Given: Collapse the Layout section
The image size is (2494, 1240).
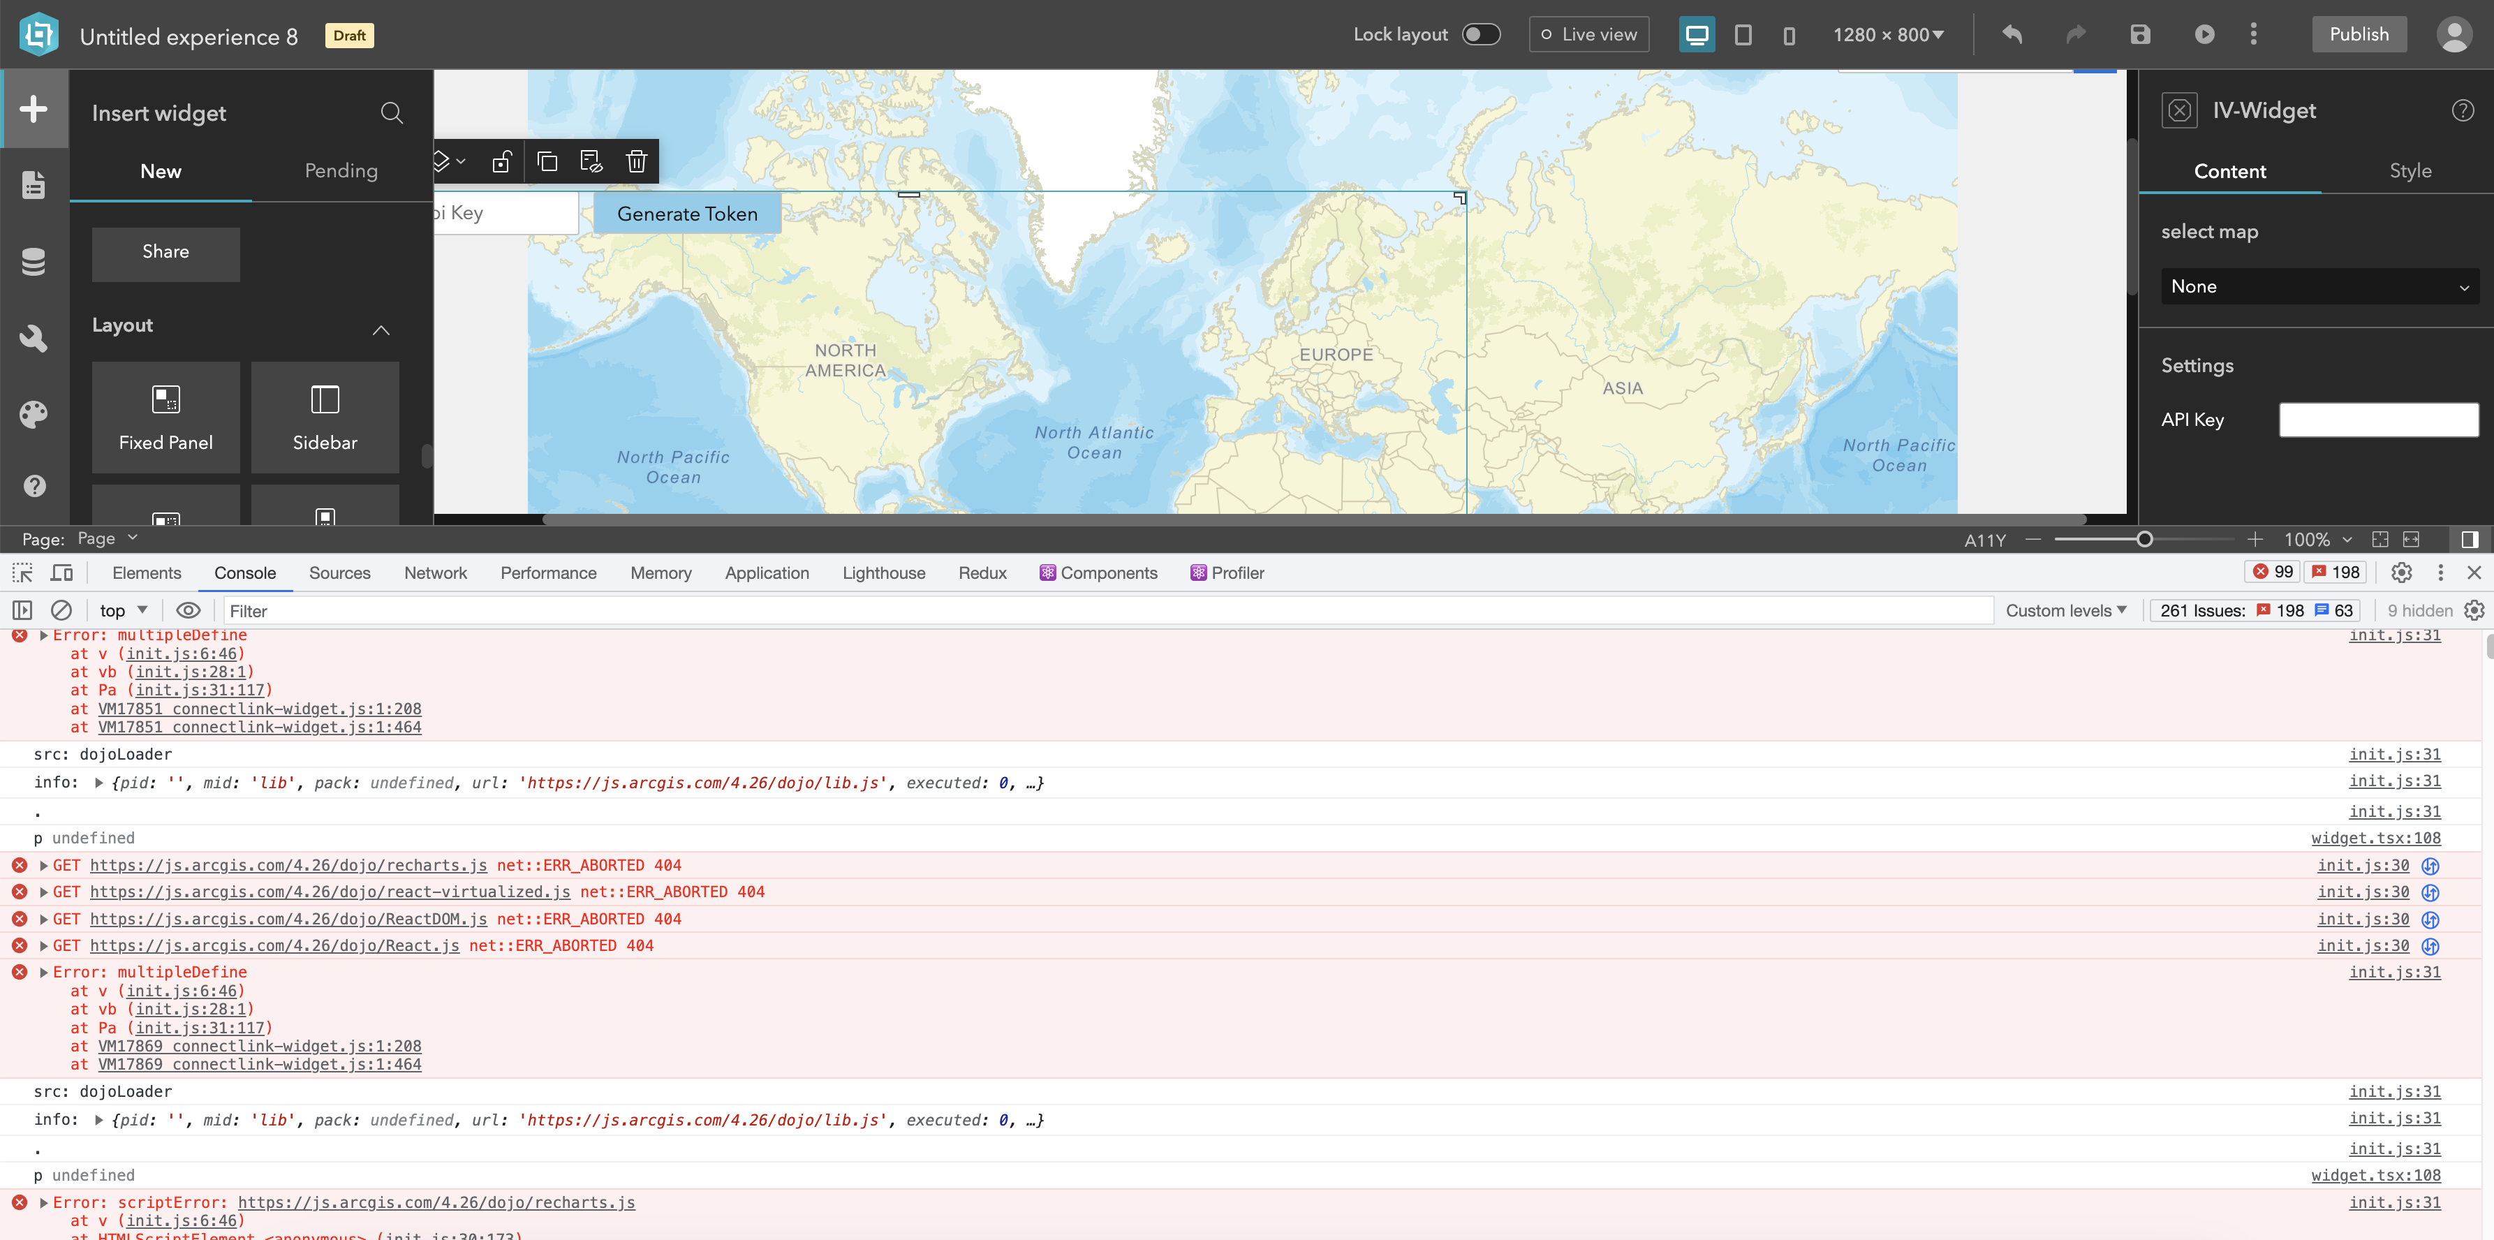Looking at the screenshot, I should pyautogui.click(x=381, y=330).
